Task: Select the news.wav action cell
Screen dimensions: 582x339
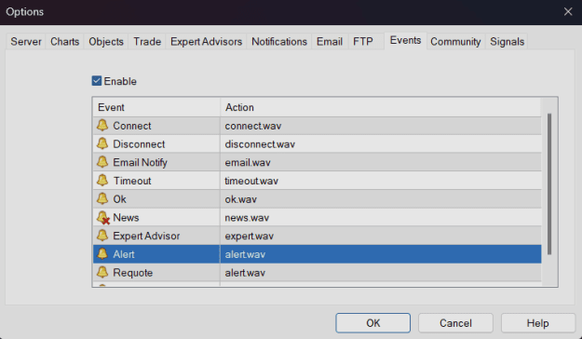Action: (x=381, y=218)
